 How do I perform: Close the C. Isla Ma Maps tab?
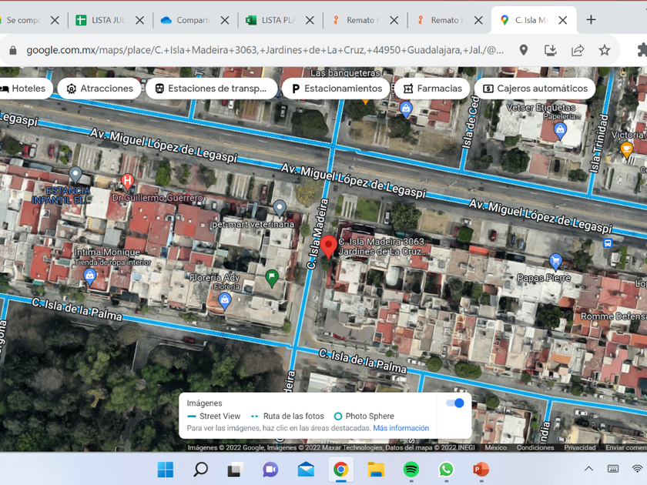point(562,20)
